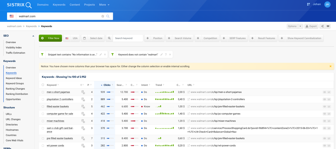Click the Search keyword input field
This screenshot has width=336, height=149.
coord(128,38)
